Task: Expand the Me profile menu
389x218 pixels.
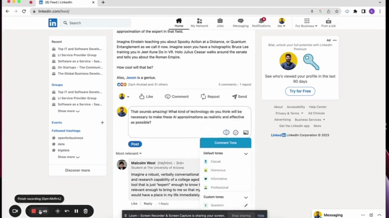Action: (x=282, y=23)
